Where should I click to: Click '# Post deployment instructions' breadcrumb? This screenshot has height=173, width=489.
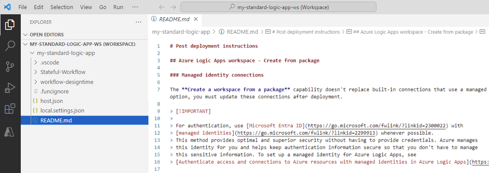click(306, 32)
